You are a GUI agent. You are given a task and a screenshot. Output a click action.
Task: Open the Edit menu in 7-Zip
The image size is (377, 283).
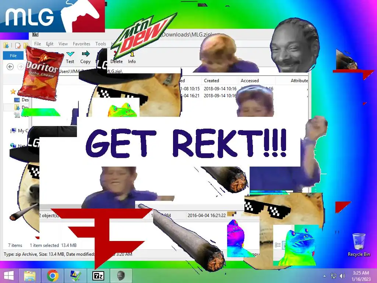click(x=50, y=44)
